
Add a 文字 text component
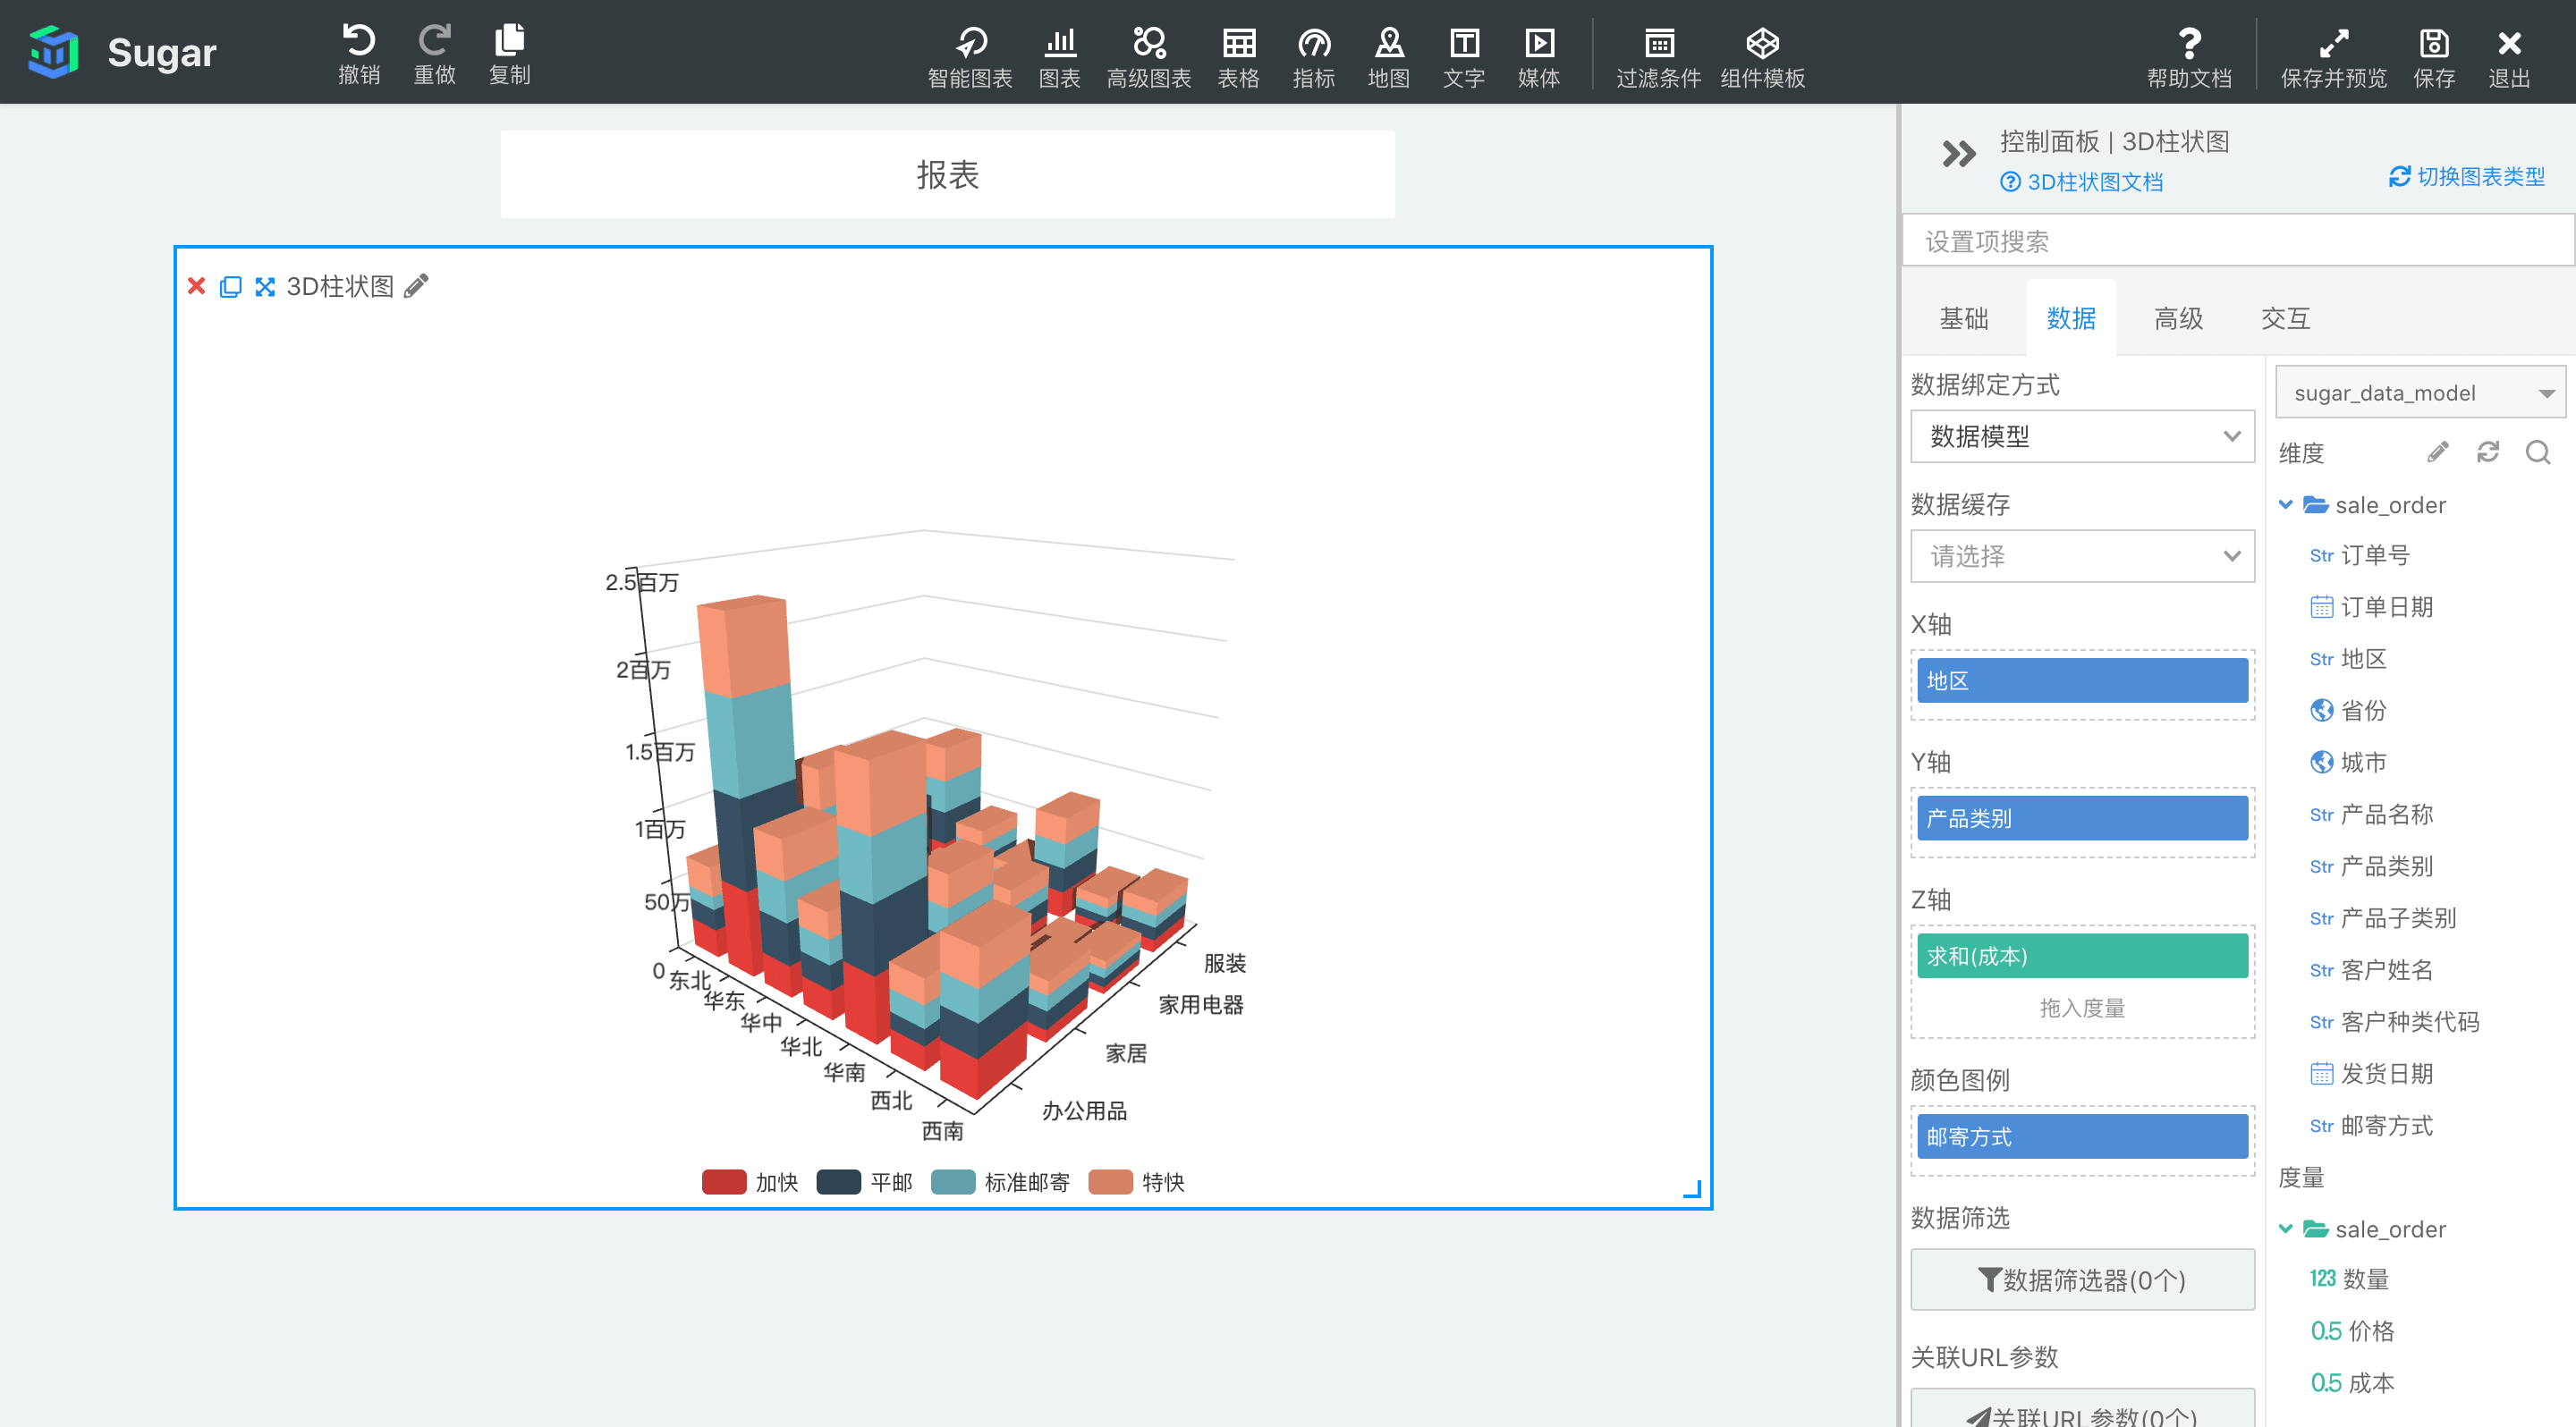coord(1463,57)
